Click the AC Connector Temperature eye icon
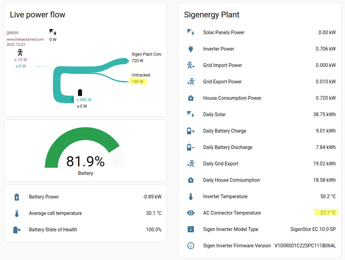The height and width of the screenshot is (260, 345). coord(191,213)
